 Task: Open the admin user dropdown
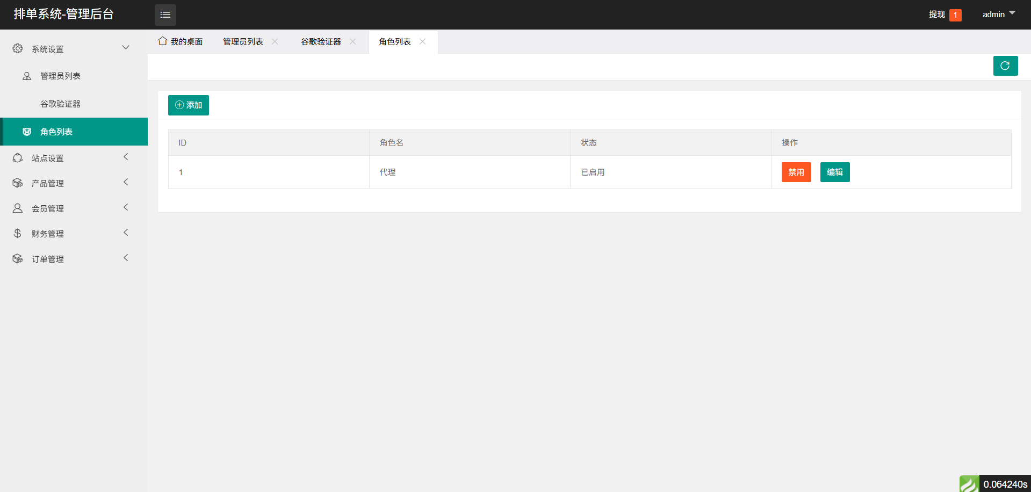pyautogui.click(x=998, y=15)
